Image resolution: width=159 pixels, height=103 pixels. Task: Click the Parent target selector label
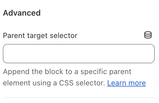pos(40,36)
